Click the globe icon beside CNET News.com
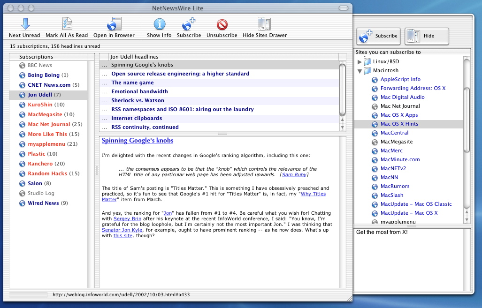482x308 pixels. (22, 85)
